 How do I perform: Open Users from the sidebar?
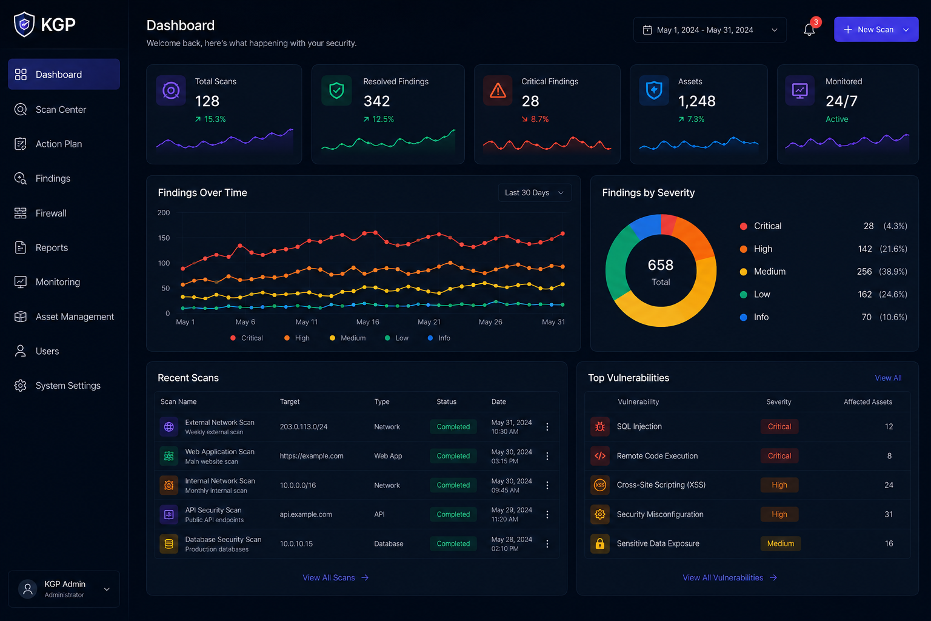point(64,351)
